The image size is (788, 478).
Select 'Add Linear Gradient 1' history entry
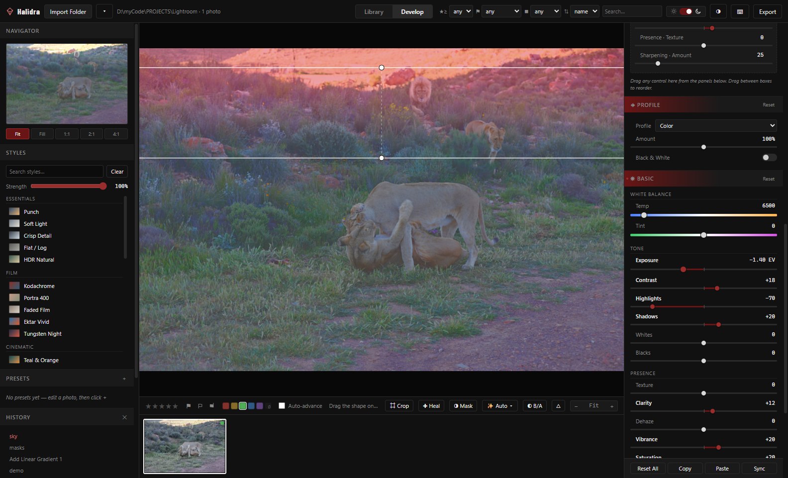point(36,459)
